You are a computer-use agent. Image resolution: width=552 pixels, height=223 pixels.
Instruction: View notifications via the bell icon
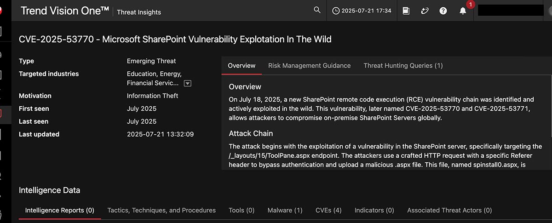click(463, 11)
